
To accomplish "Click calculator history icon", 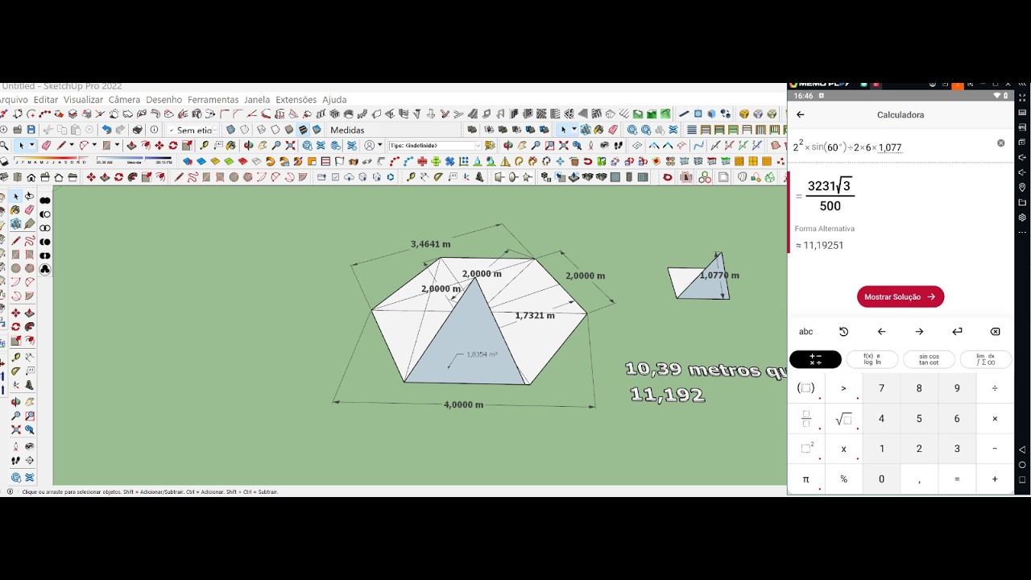I will pos(843,331).
